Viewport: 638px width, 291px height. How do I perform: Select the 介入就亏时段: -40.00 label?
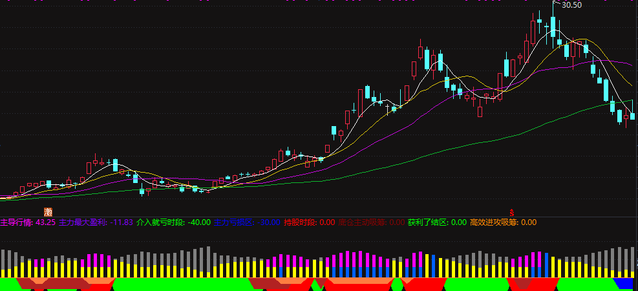pos(173,222)
